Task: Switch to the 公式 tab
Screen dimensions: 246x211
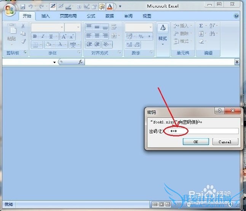Action: pyautogui.click(x=91, y=16)
